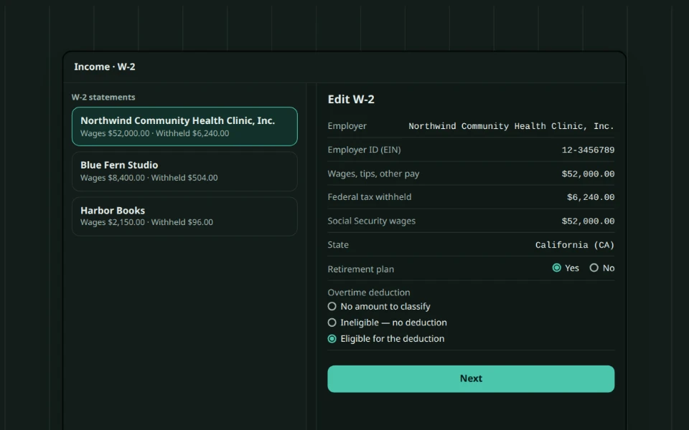Viewport: 689px width, 430px height.
Task: Choose "Ineligible — no deduction" option
Action: (x=387, y=322)
